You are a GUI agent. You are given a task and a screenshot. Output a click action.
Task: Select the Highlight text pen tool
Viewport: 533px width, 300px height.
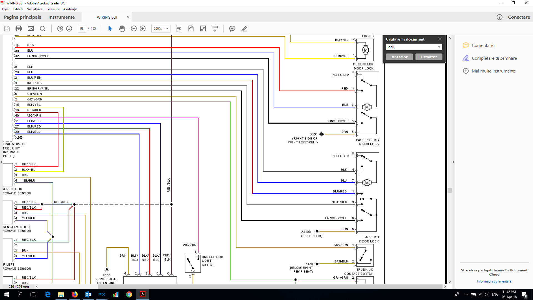(244, 29)
